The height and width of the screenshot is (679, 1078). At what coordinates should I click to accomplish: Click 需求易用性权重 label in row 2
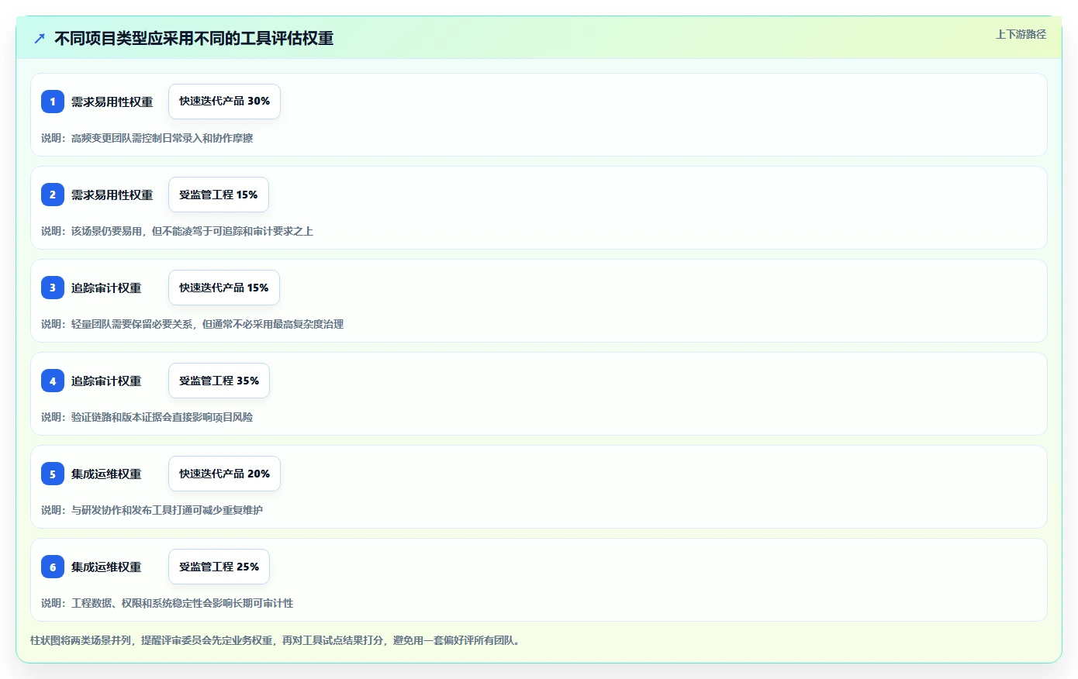(112, 195)
